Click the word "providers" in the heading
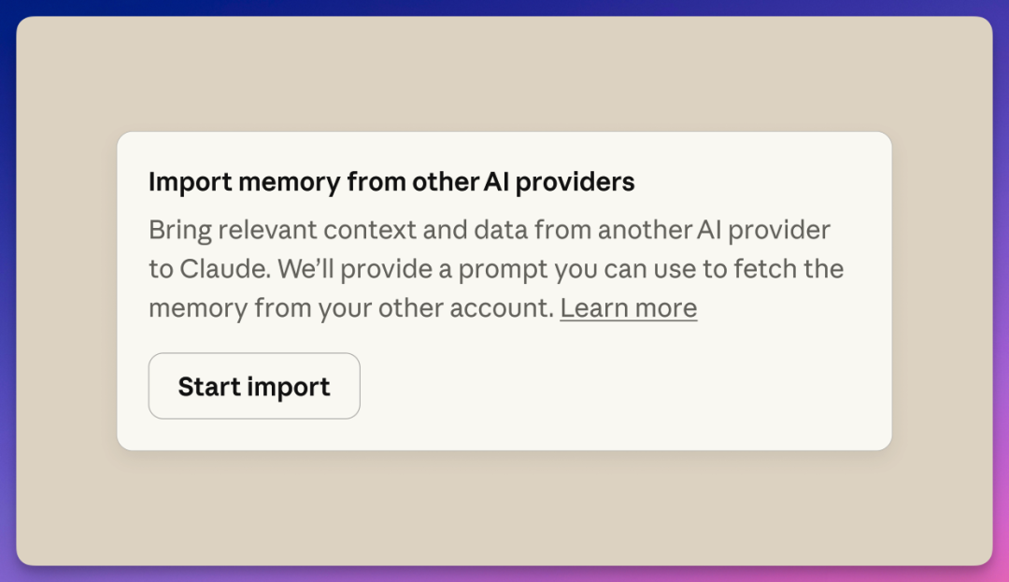Image resolution: width=1009 pixels, height=582 pixels. pyautogui.click(x=575, y=182)
